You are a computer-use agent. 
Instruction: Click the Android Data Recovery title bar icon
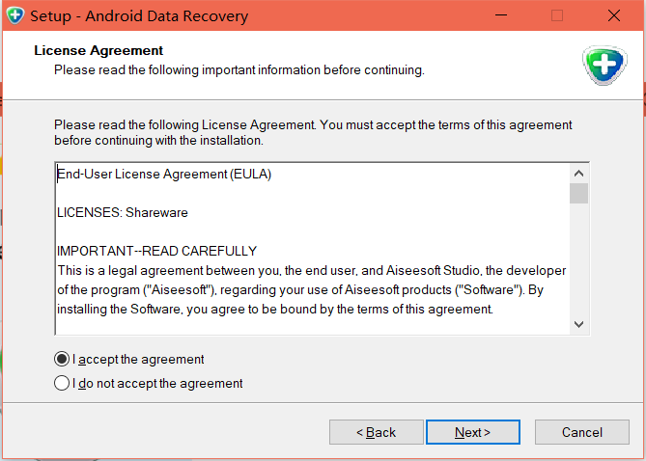point(15,15)
